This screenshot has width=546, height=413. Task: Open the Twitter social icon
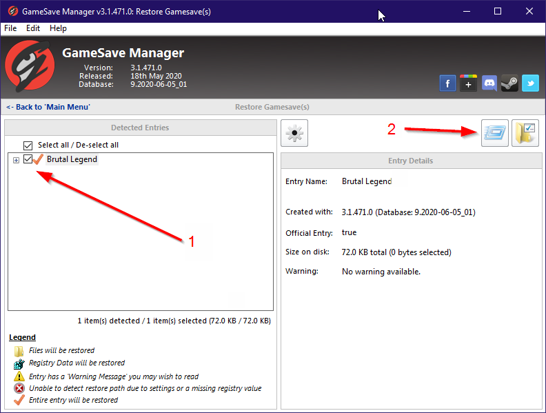[530, 83]
